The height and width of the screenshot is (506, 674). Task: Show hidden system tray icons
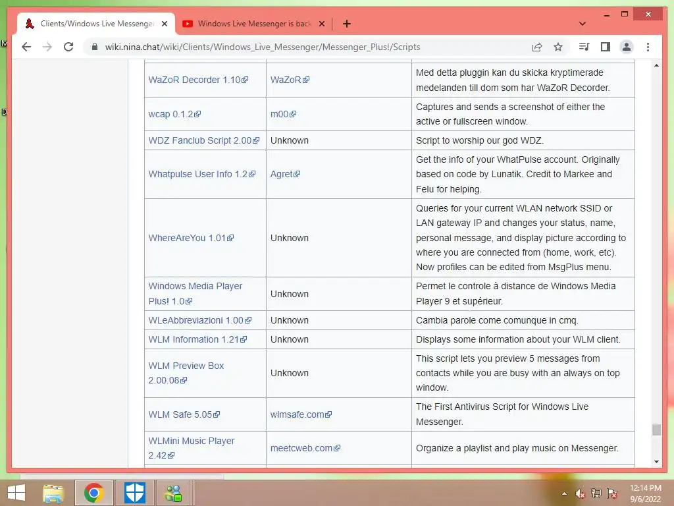[564, 493]
